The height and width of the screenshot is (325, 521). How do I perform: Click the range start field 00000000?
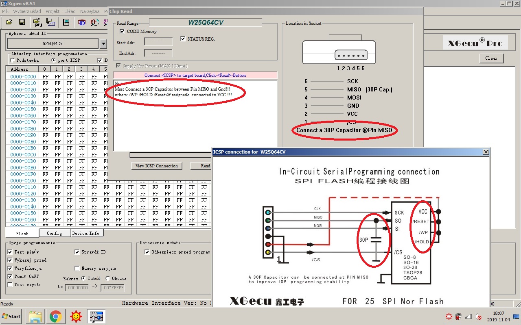77,288
